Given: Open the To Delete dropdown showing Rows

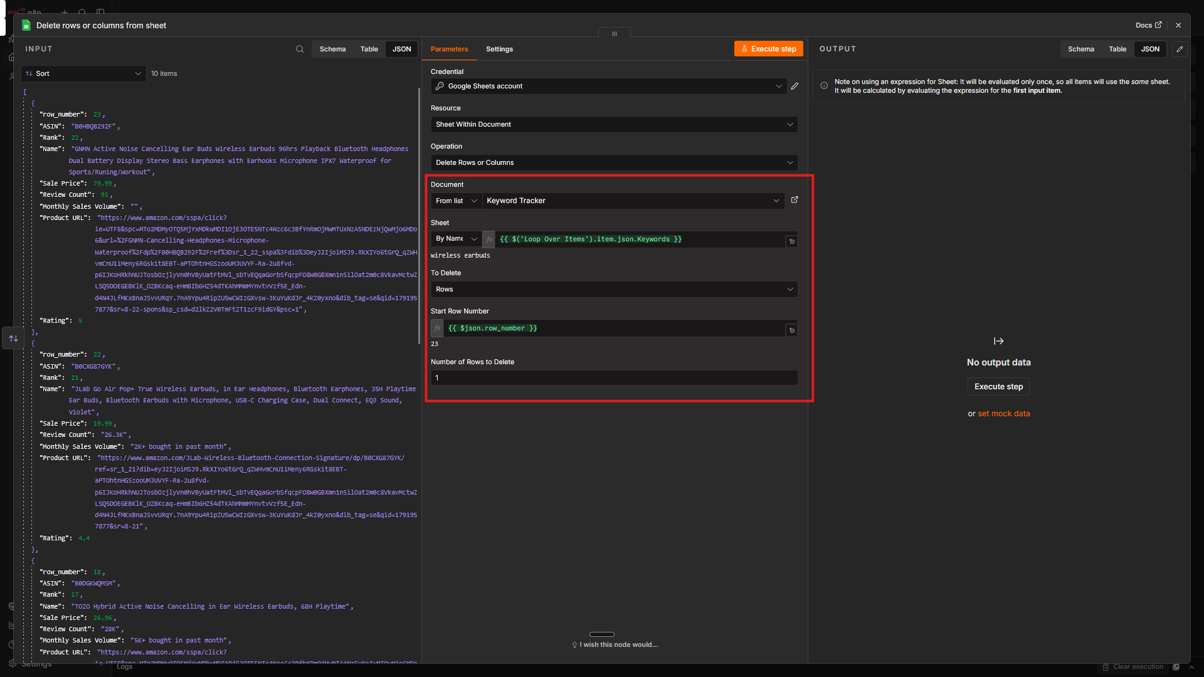Looking at the screenshot, I should (614, 289).
